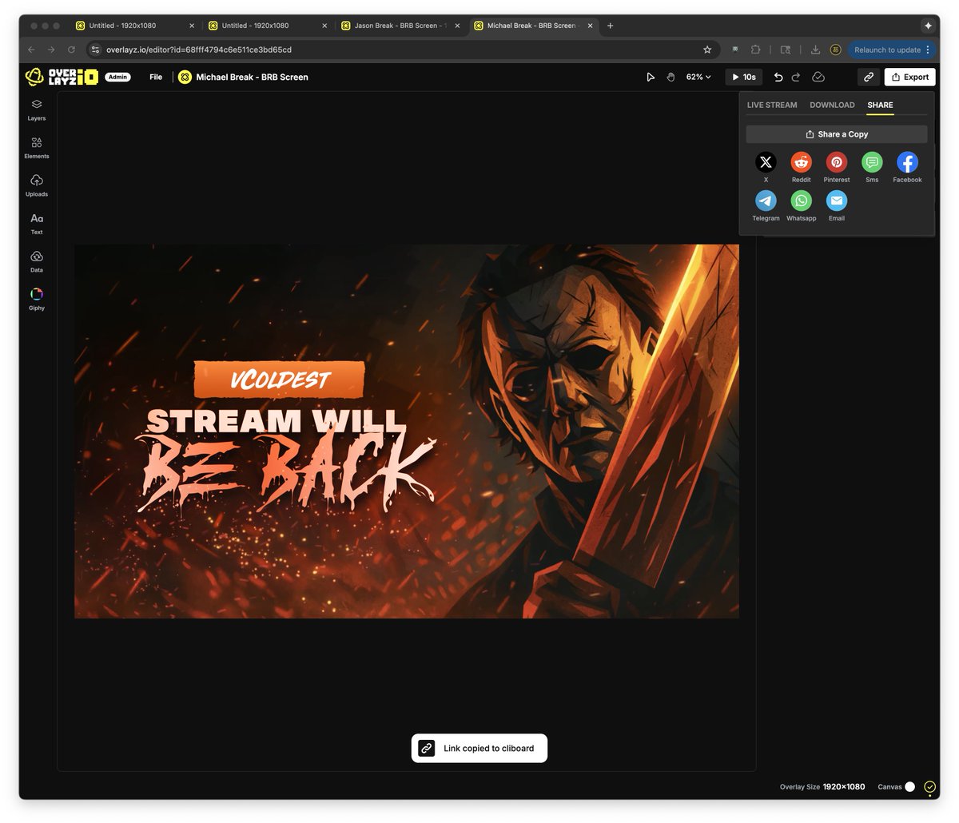The width and height of the screenshot is (959, 823).
Task: Select the STREAM WILL text on canvas
Action: [x=276, y=421]
